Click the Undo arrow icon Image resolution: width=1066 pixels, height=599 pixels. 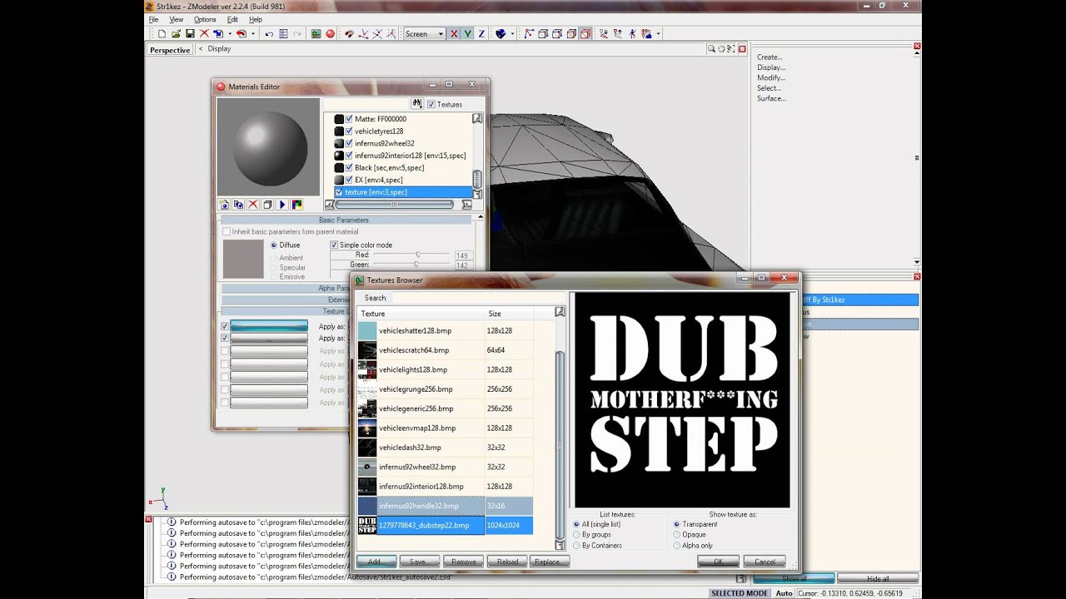click(269, 33)
